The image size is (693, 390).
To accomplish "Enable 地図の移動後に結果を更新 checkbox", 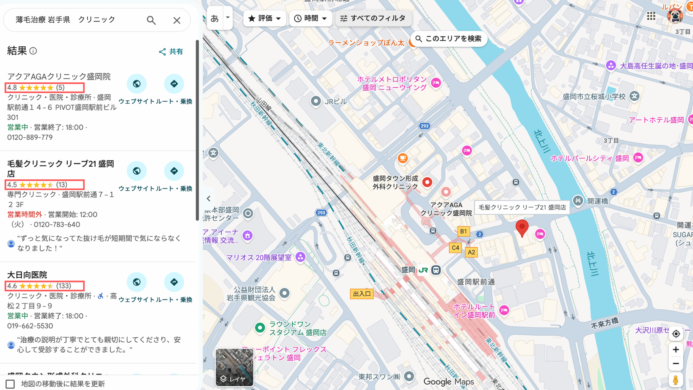I will 10,384.
